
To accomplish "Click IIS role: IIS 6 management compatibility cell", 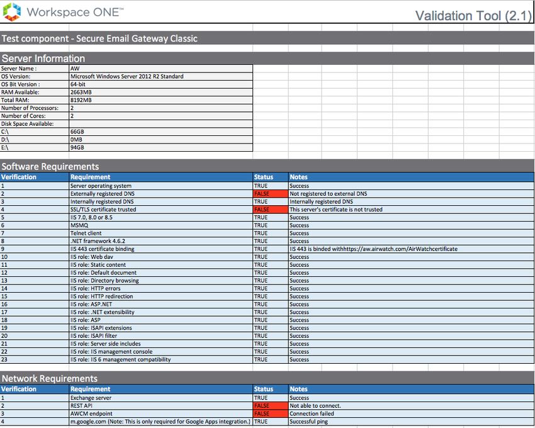I will [x=160, y=359].
